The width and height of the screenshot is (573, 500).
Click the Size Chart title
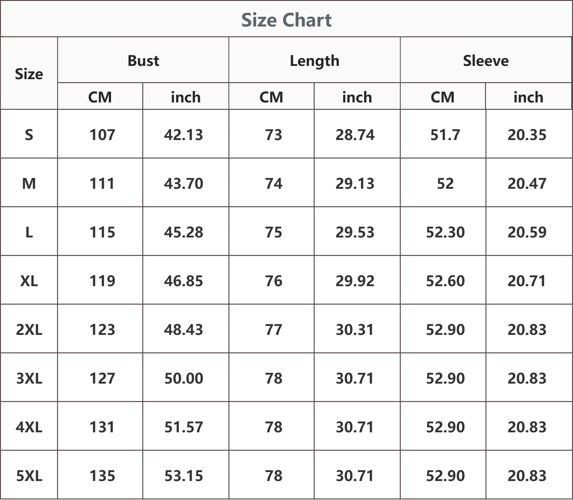286,20
